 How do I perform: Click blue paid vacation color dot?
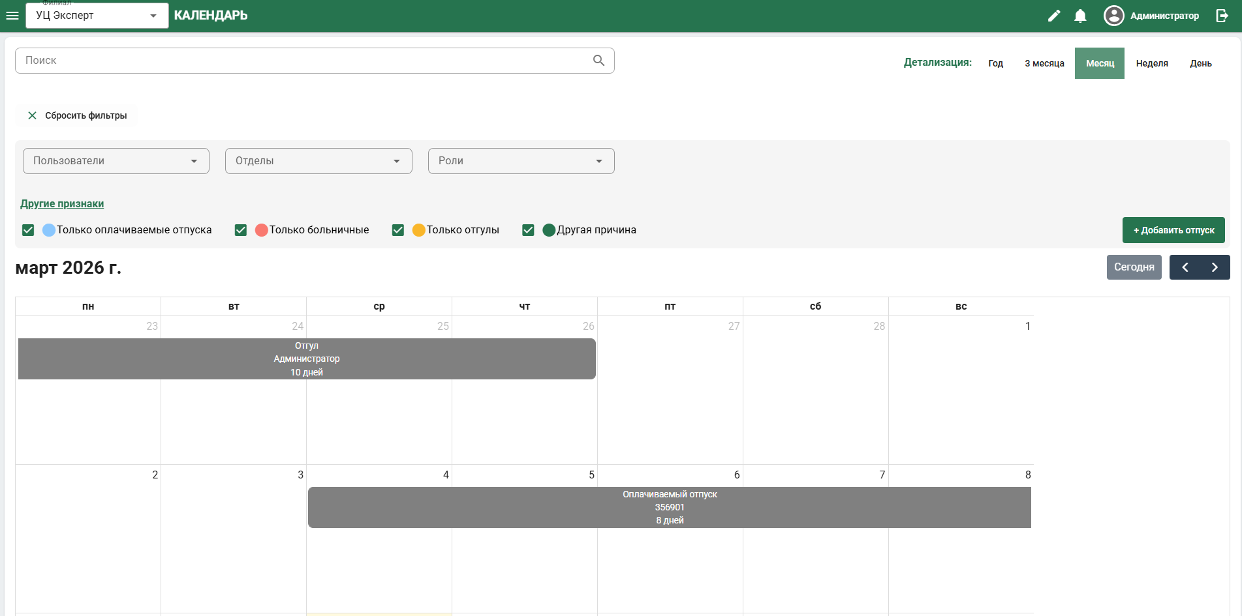49,230
